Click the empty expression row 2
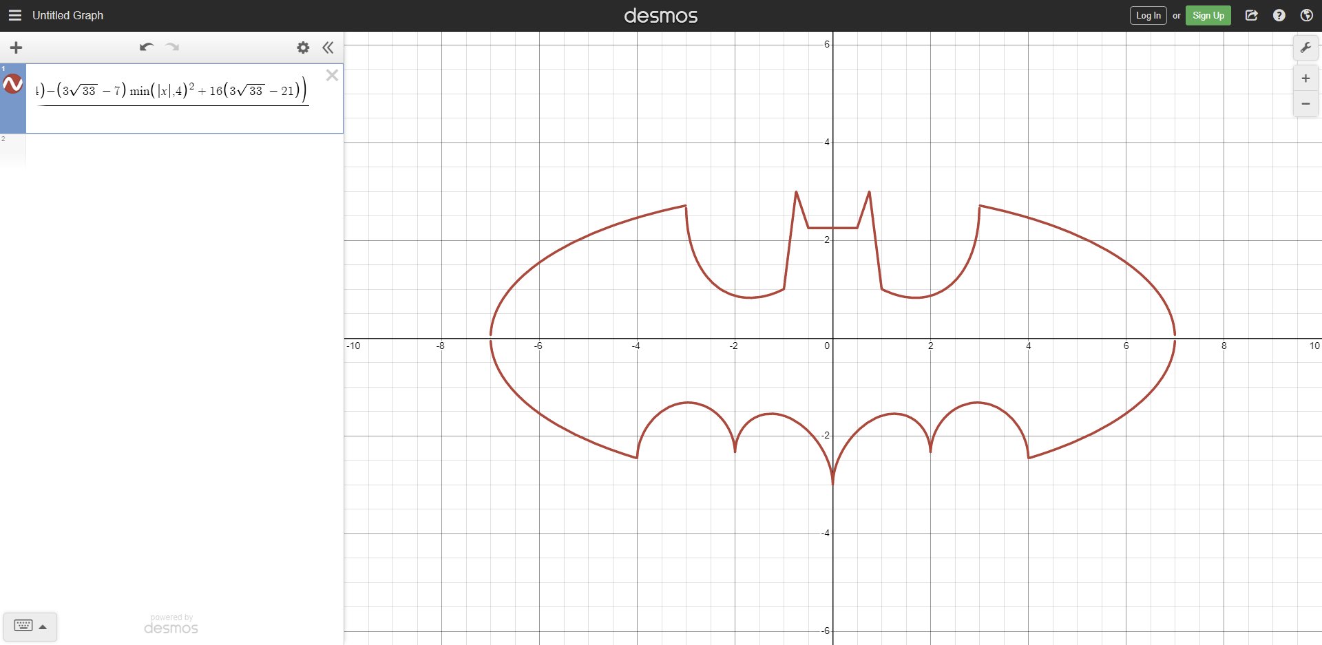 184,150
